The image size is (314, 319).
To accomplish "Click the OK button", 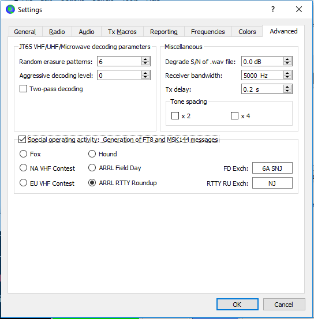I will [x=237, y=305].
